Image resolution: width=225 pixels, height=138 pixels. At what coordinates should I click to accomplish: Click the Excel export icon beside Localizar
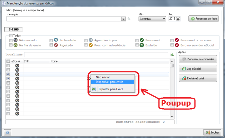point(172,55)
